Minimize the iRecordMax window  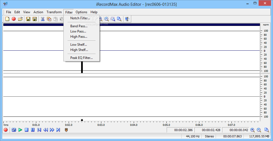click(x=248, y=4)
